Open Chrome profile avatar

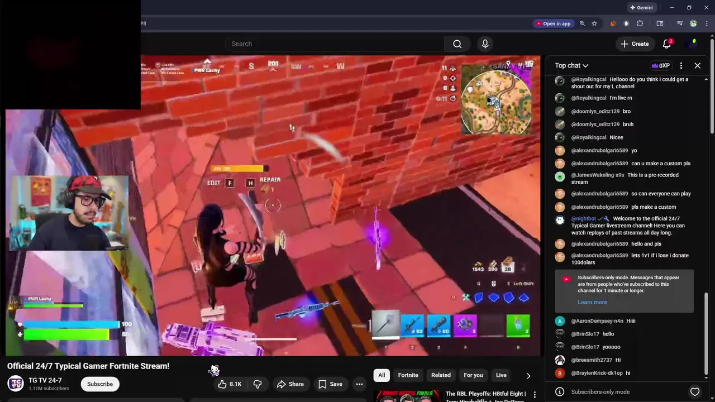tap(693, 23)
